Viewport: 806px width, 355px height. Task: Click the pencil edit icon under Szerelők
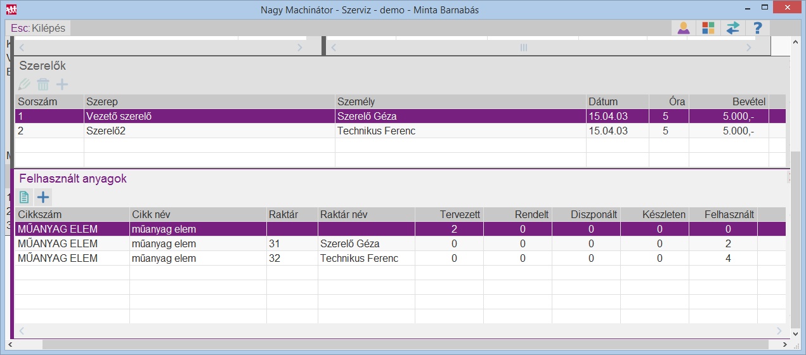click(24, 84)
